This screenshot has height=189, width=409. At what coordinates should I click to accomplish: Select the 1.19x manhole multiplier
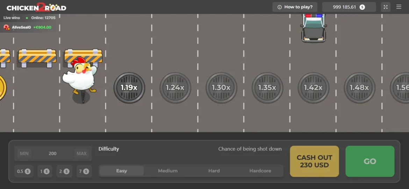coord(129,88)
